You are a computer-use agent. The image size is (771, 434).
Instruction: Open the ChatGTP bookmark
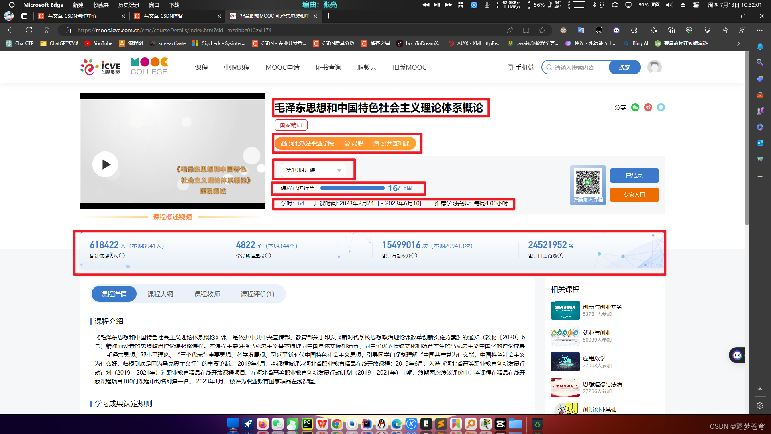[x=20, y=43]
